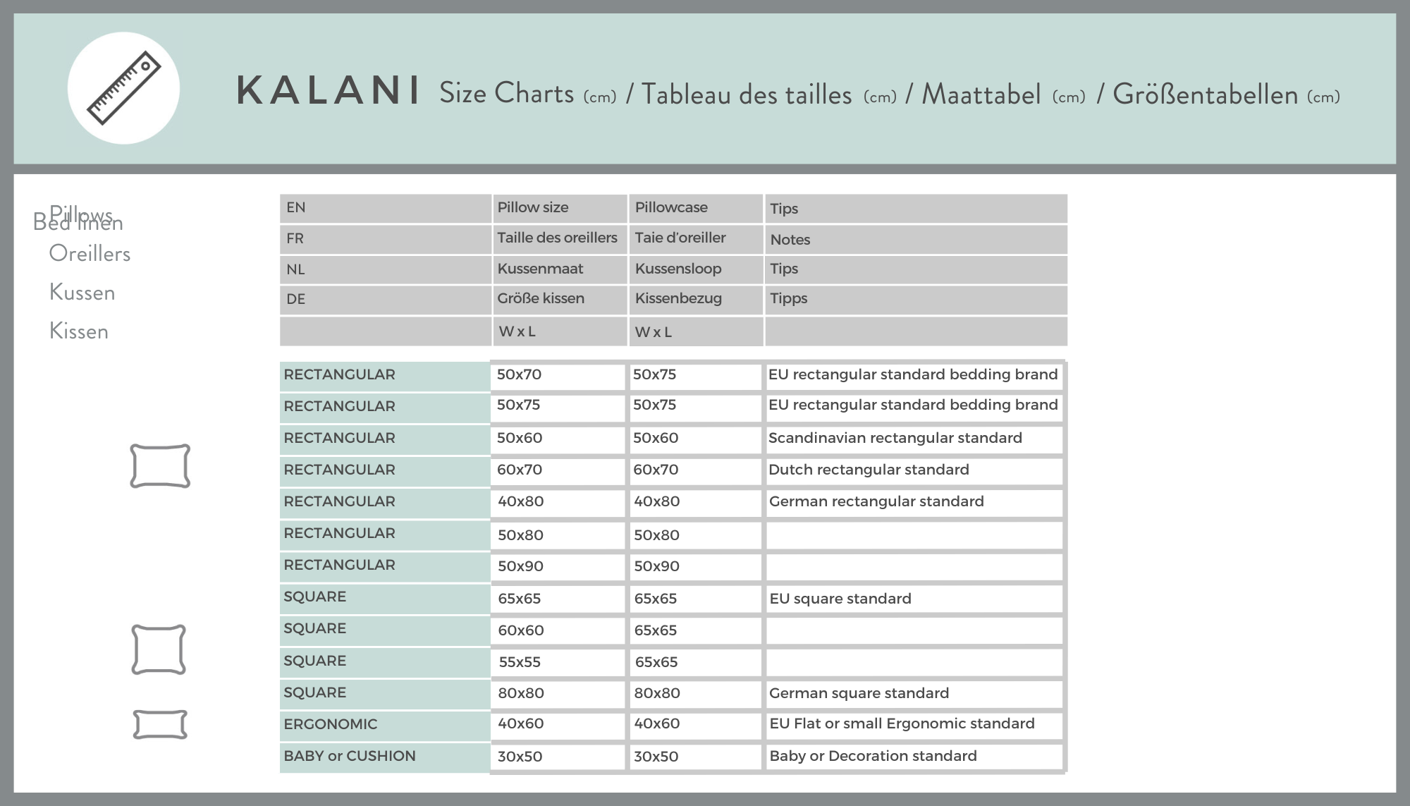The height and width of the screenshot is (806, 1410).
Task: Click the 'Kussenmaat' header cell
Action: tap(560, 269)
